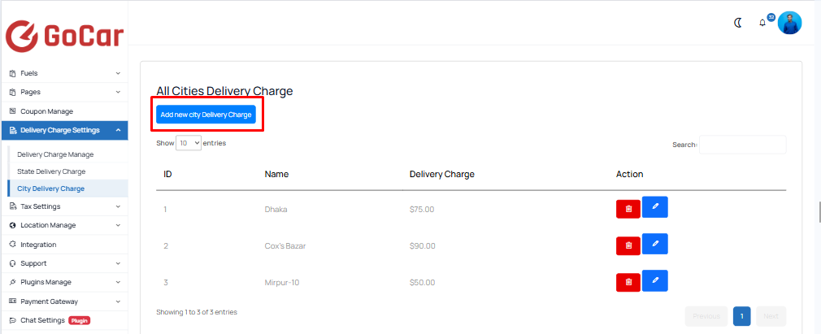Screen dimensions: 821x334
Task: Edit the Dhaka delivery charge pencil icon
Action: [x=655, y=206]
